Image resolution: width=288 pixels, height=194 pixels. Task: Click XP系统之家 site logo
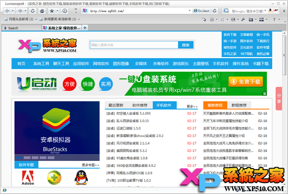pyautogui.click(x=48, y=46)
